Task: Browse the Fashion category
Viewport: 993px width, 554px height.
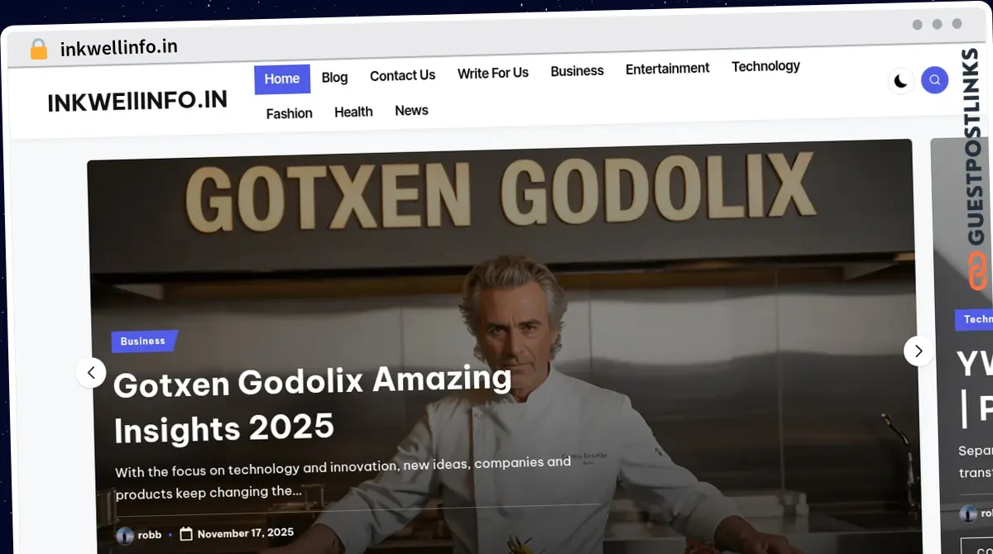Action: tap(289, 113)
